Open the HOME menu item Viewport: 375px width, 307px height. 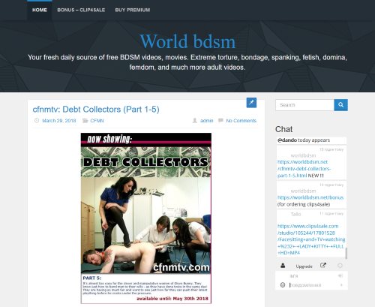[x=40, y=10]
